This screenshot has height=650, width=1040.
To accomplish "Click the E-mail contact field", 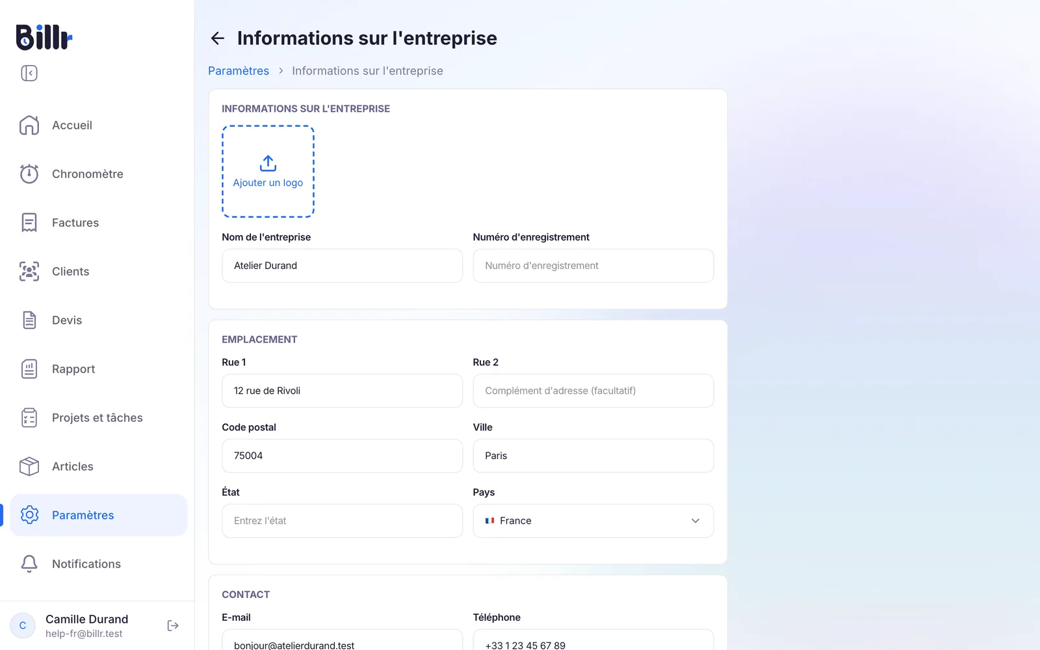I will coord(343,640).
